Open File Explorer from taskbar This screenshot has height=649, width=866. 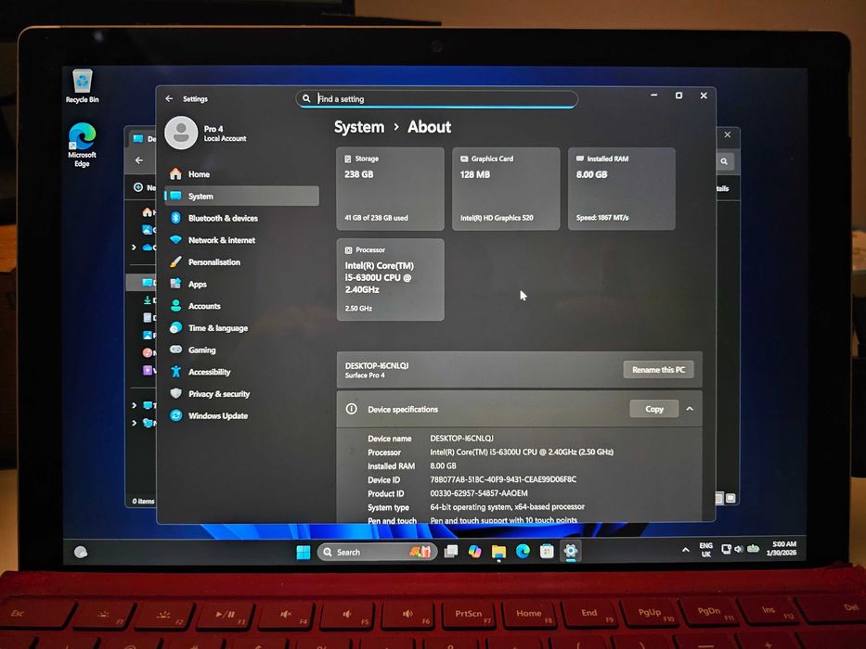pos(498,552)
